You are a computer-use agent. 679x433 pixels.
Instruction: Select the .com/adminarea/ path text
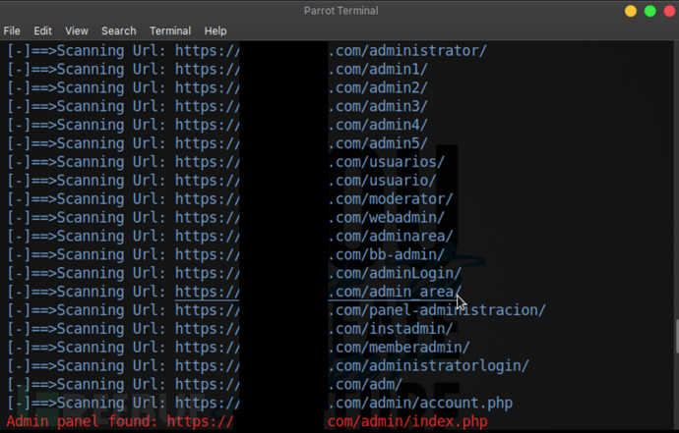click(390, 236)
